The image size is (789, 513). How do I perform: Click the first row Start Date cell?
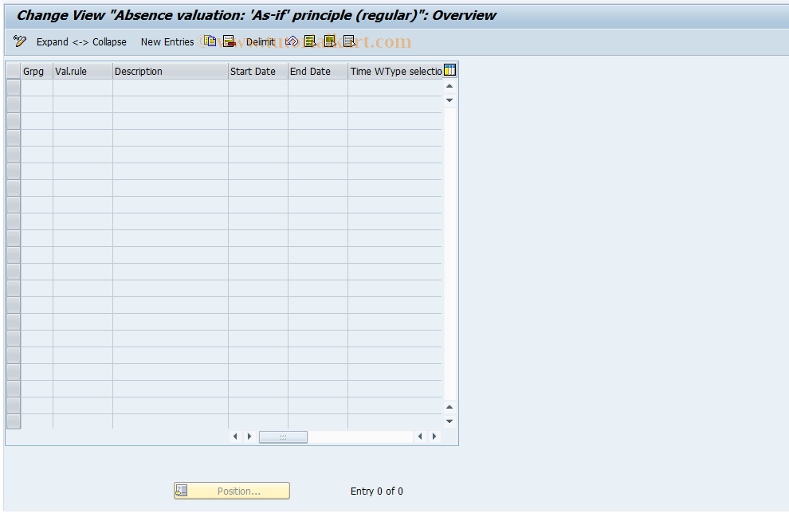click(x=258, y=88)
